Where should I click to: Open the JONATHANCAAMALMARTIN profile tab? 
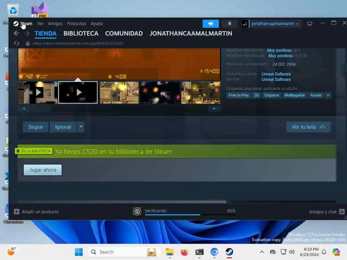[191, 34]
